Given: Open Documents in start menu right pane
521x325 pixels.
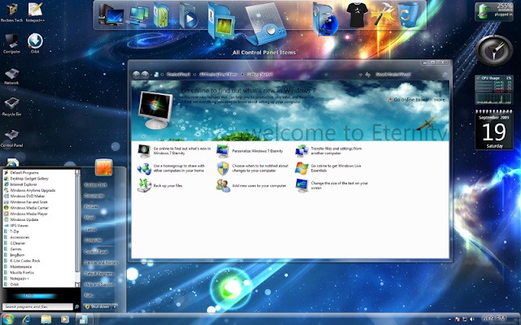Looking at the screenshot, I should (x=94, y=196).
